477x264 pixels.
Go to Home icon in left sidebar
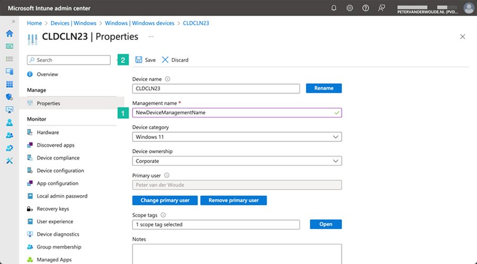(x=9, y=33)
